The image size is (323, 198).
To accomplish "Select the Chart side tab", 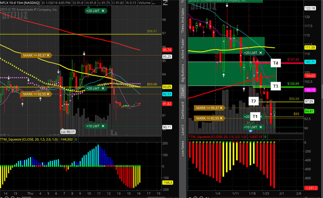I will pyautogui.click(x=183, y=92).
